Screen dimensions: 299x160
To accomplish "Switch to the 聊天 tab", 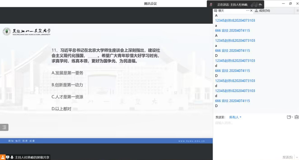I will pyautogui.click(x=220, y=11).
